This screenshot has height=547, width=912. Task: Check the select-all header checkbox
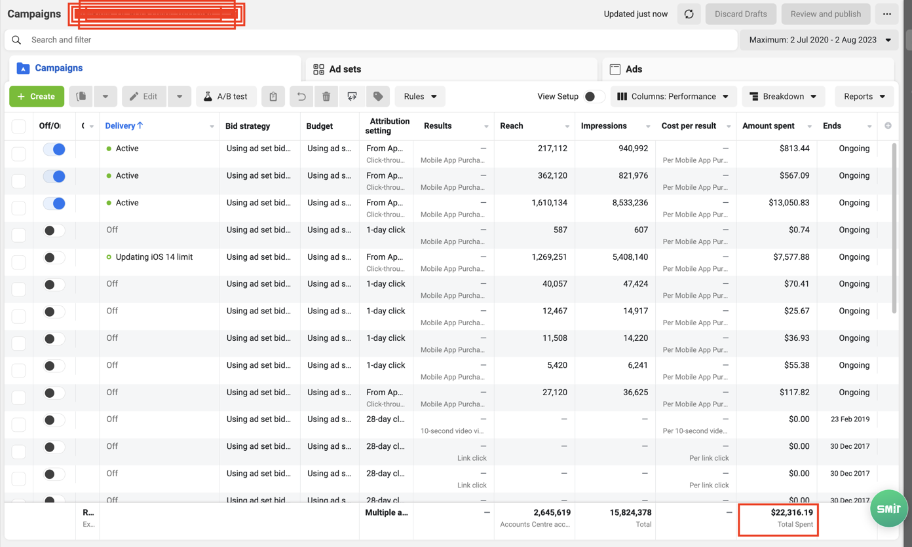19,126
